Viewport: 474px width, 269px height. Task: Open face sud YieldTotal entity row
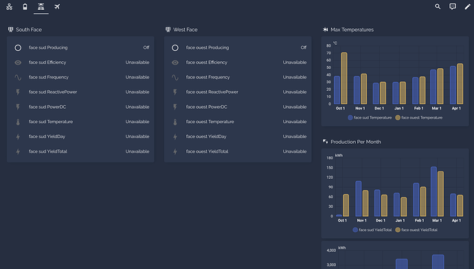pos(80,151)
